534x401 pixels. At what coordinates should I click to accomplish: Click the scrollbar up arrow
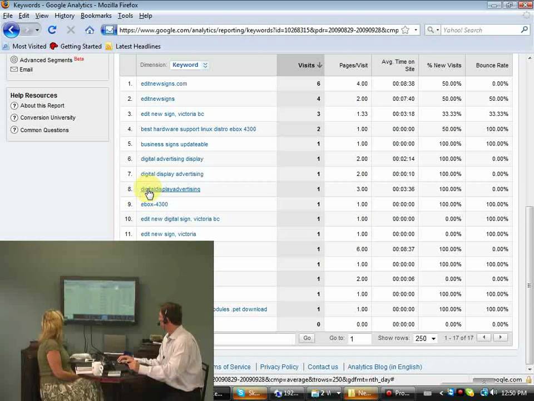530,58
